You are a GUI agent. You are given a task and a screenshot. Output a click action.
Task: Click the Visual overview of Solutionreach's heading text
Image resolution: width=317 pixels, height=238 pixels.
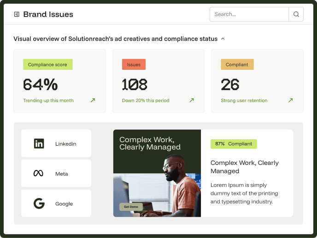point(116,39)
